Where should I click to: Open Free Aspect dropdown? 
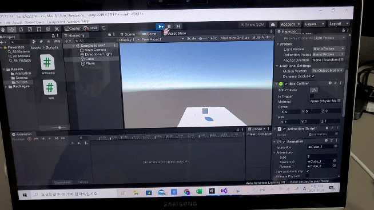(x=162, y=39)
